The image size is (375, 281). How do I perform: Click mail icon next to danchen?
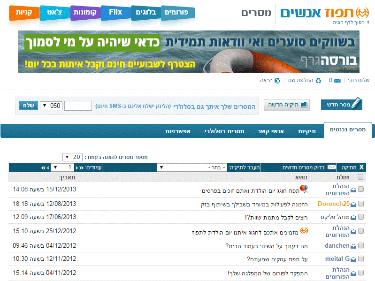353,246
